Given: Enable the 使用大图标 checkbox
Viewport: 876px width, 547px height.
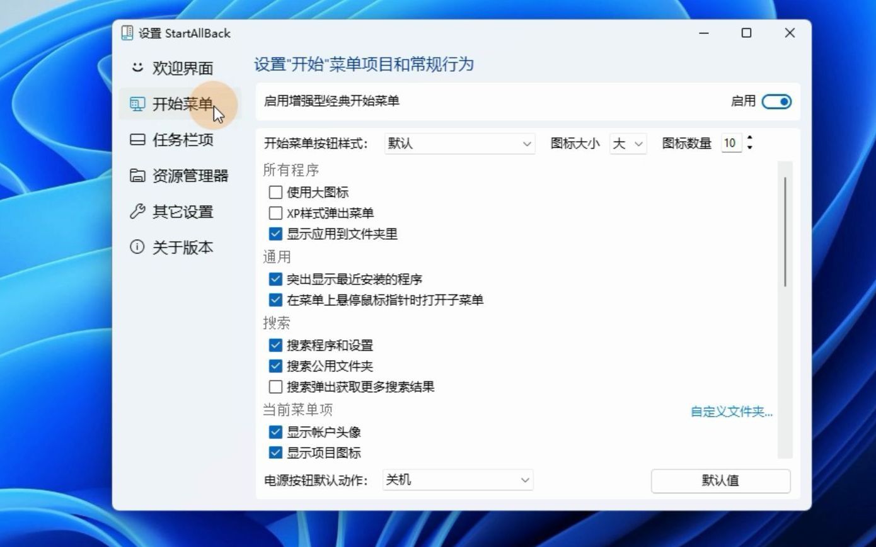Looking at the screenshot, I should [275, 192].
